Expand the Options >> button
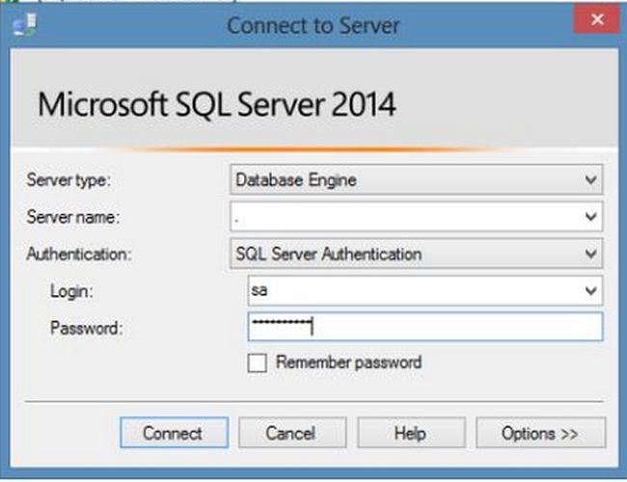Screen dimensions: 627x482 539,433
